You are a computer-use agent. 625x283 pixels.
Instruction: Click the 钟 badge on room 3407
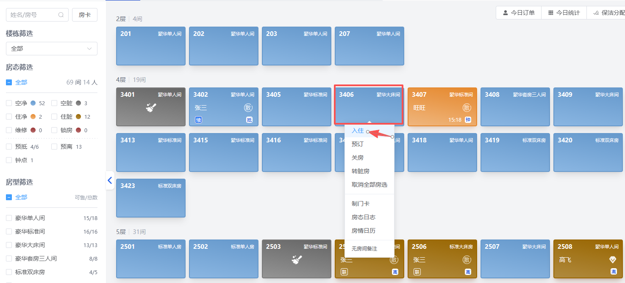(468, 120)
